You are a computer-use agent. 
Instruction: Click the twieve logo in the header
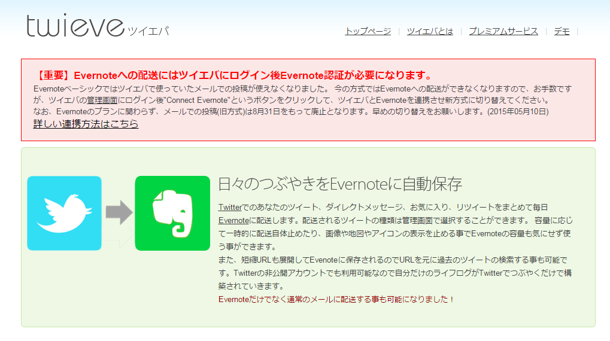tap(75, 25)
